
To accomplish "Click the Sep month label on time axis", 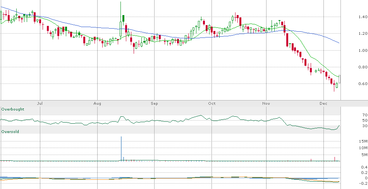I will point(155,104).
